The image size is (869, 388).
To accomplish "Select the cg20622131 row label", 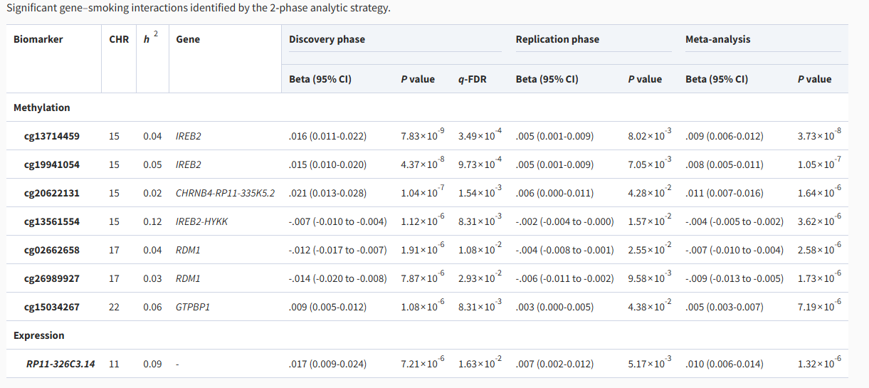I will pos(52,193).
